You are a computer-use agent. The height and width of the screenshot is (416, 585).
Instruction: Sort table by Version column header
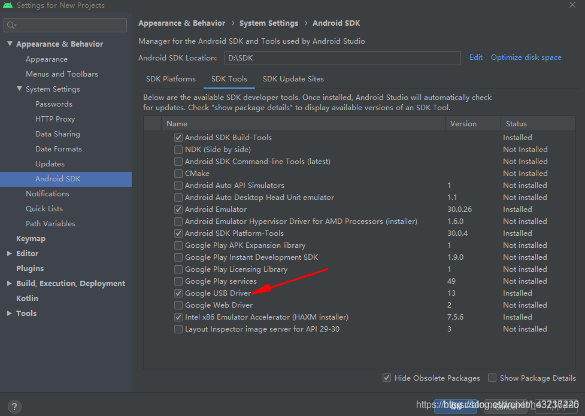pyautogui.click(x=472, y=123)
